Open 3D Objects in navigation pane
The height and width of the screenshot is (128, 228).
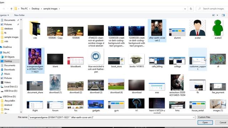(x=9, y=57)
